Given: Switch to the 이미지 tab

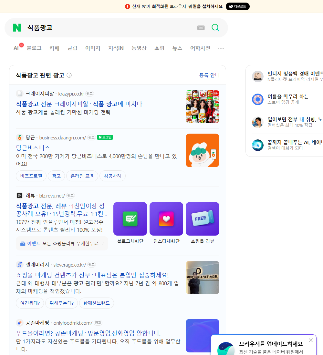Looking at the screenshot, I should (x=92, y=48).
